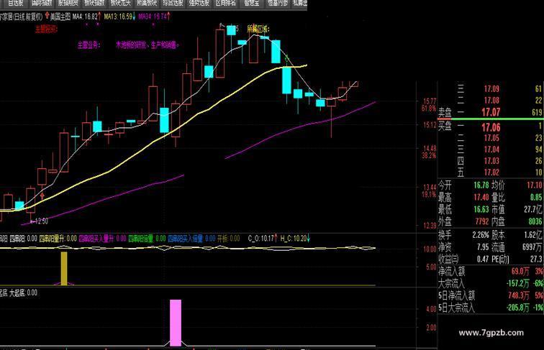Click the 市值 27.7亿 value
This screenshot has height=350, width=544.
(x=533, y=209)
